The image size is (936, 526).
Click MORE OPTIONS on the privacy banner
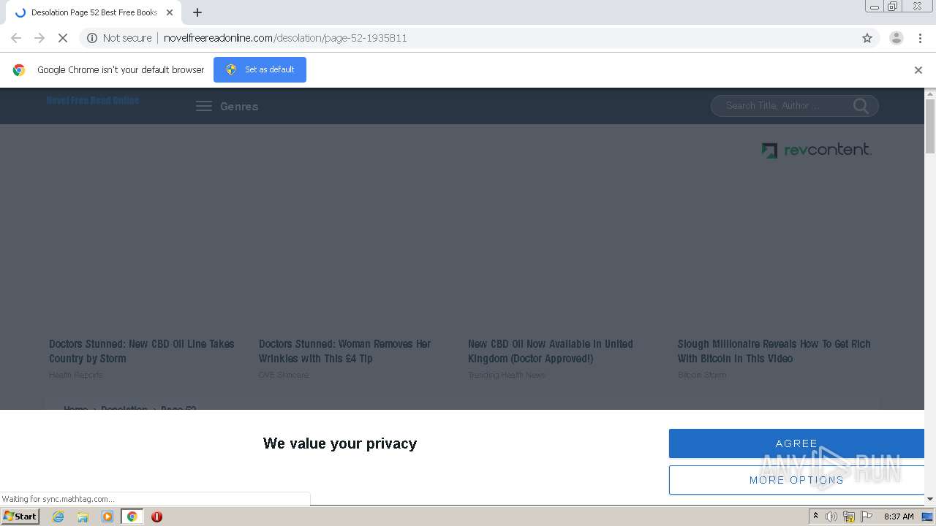(796, 480)
